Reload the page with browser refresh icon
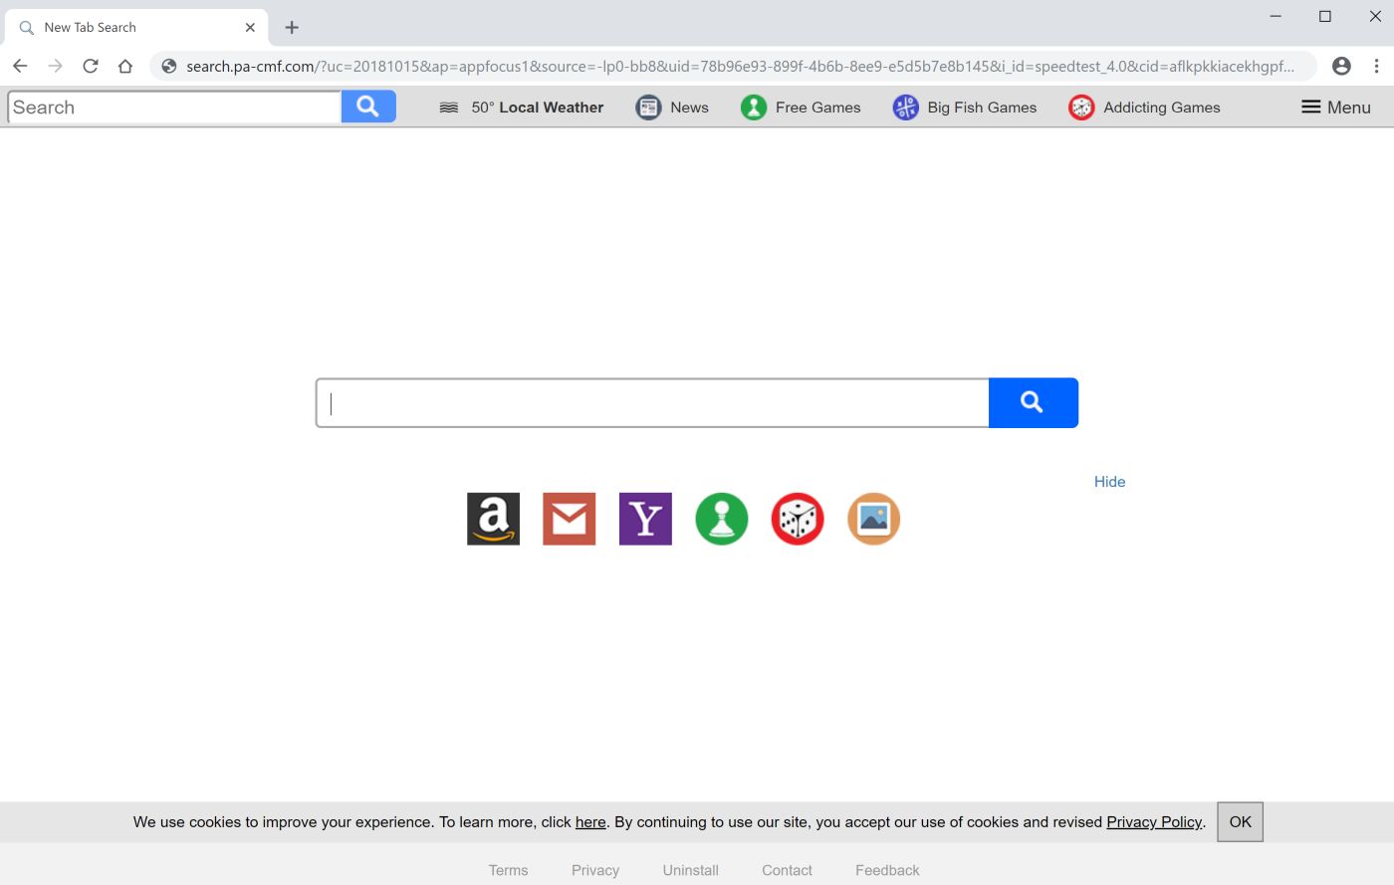 pos(91,66)
